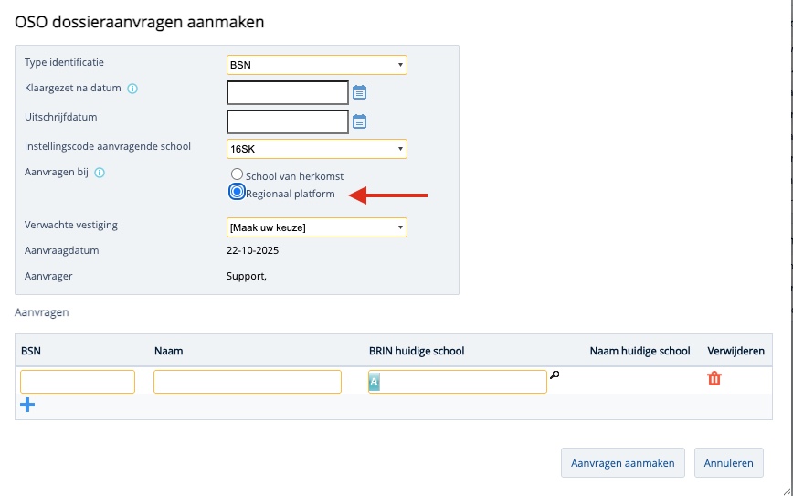Focus the Naam input field

pyautogui.click(x=247, y=382)
